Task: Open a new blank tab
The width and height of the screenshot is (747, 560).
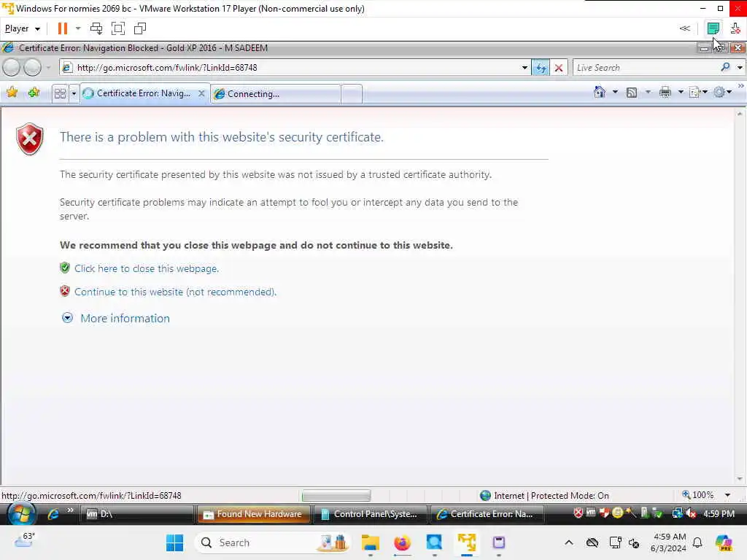Action: pyautogui.click(x=352, y=94)
